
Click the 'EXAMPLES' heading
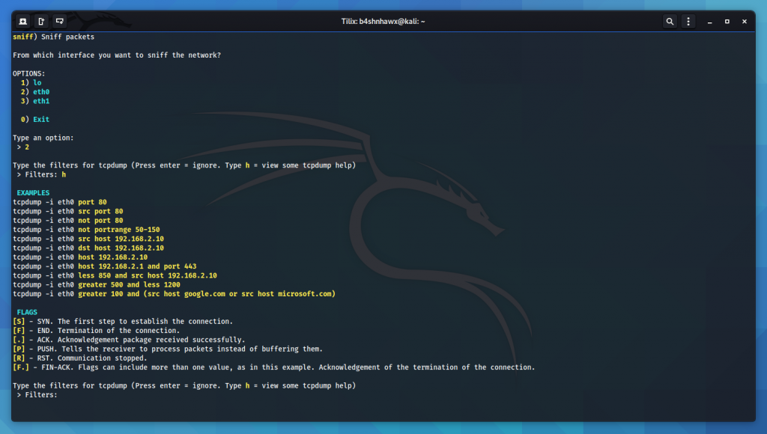(33, 192)
